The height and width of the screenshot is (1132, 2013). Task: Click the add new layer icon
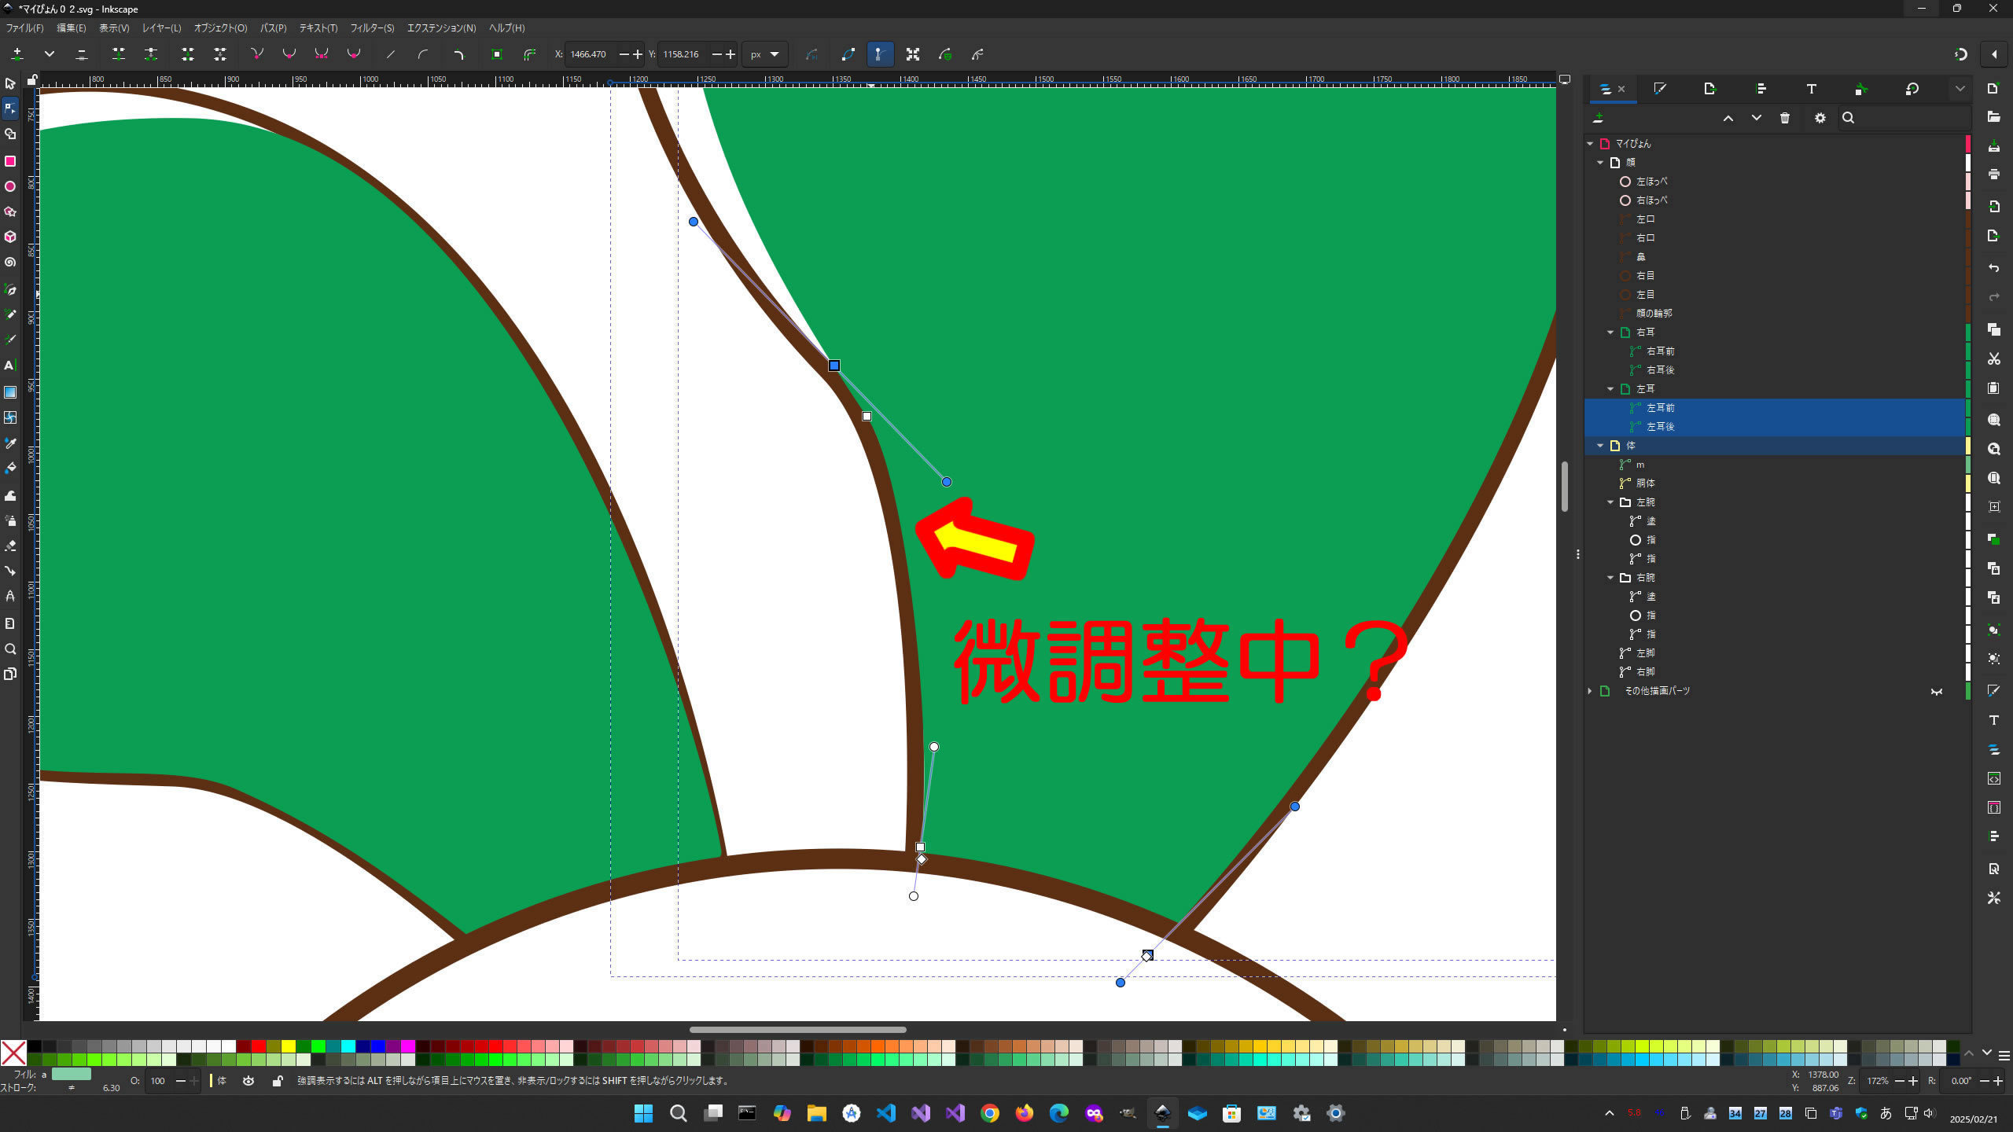pos(1598,118)
